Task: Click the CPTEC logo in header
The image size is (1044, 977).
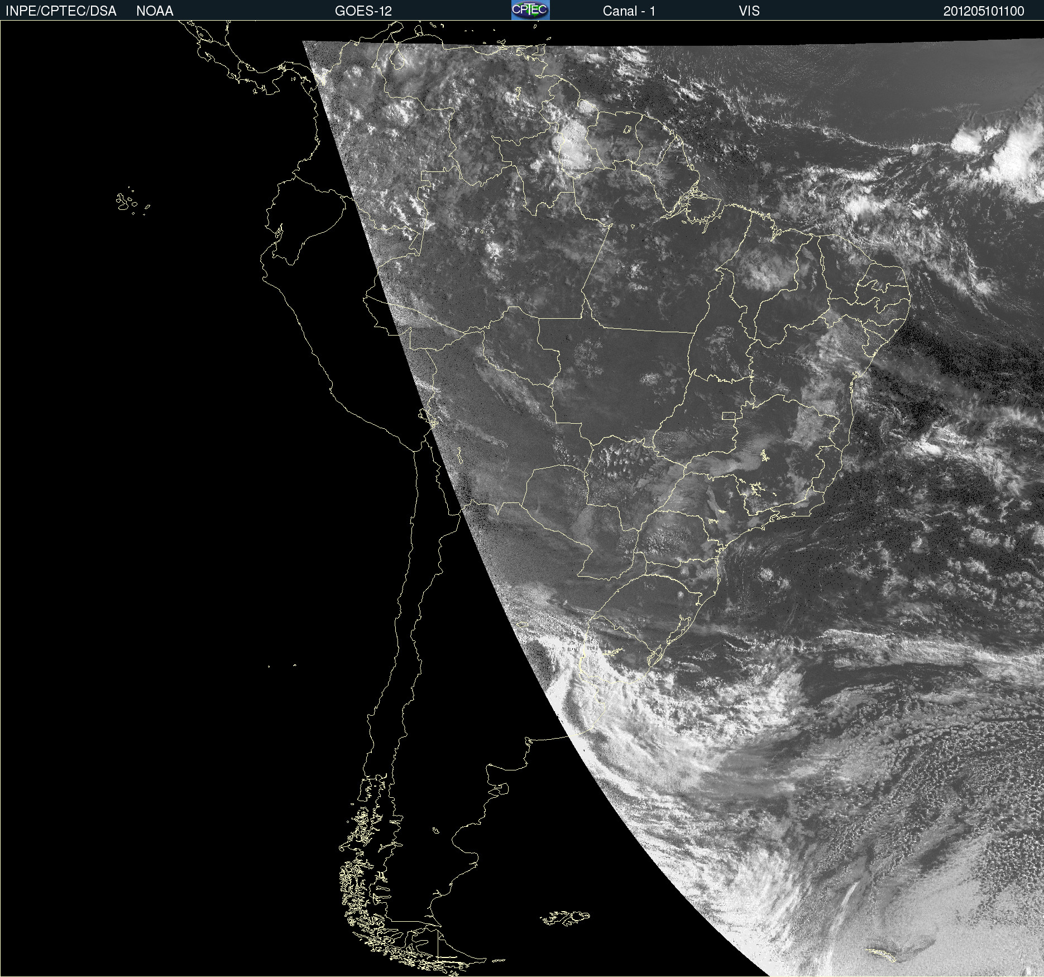Action: (530, 10)
